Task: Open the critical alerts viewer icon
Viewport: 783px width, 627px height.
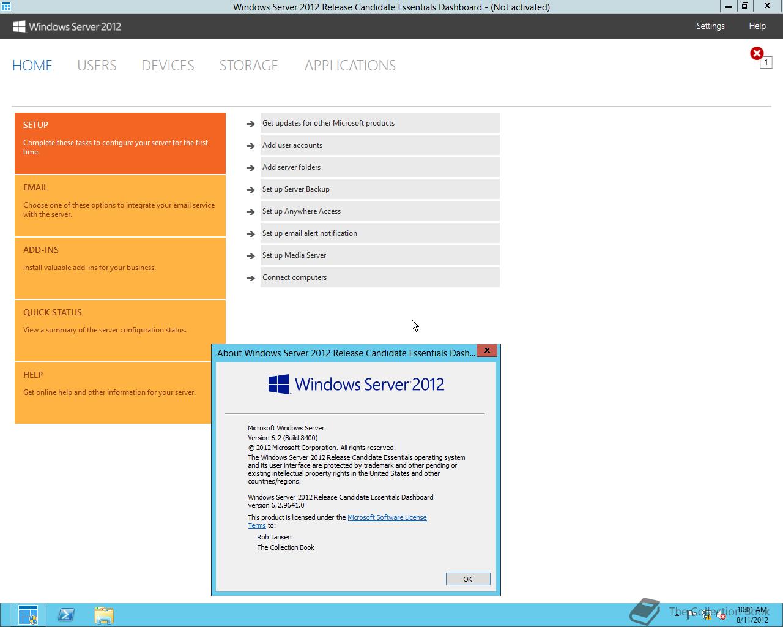Action: [x=757, y=54]
